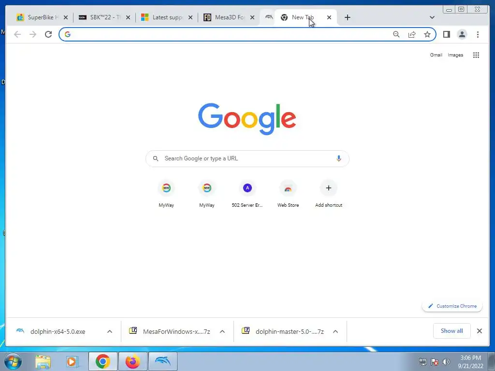The height and width of the screenshot is (371, 495).
Task: Open the 502 Server Error shortcut
Action: (247, 194)
